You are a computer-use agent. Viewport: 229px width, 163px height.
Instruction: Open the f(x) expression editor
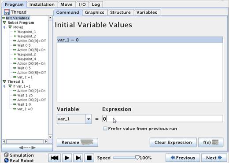tap(211, 142)
